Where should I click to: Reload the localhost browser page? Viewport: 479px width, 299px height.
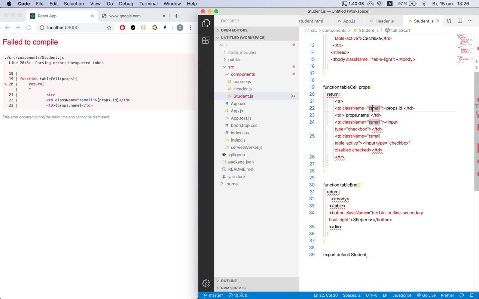click(28, 28)
